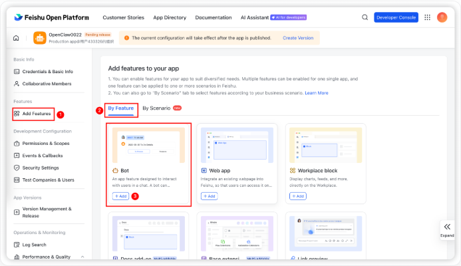Open the nine-dot apps grid icon
Screen dimensions: 461x266
point(427,17)
